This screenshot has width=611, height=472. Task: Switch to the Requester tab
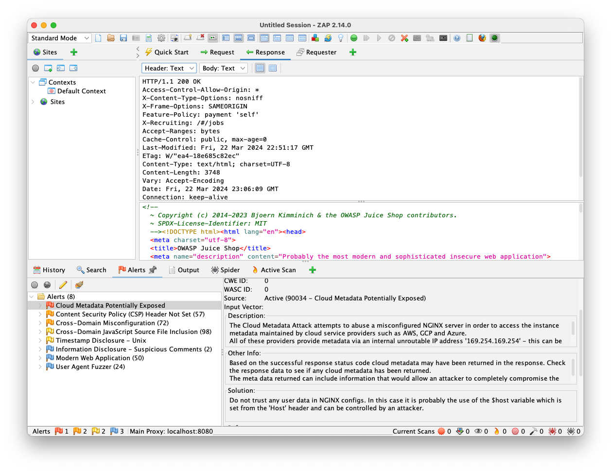pyautogui.click(x=316, y=52)
